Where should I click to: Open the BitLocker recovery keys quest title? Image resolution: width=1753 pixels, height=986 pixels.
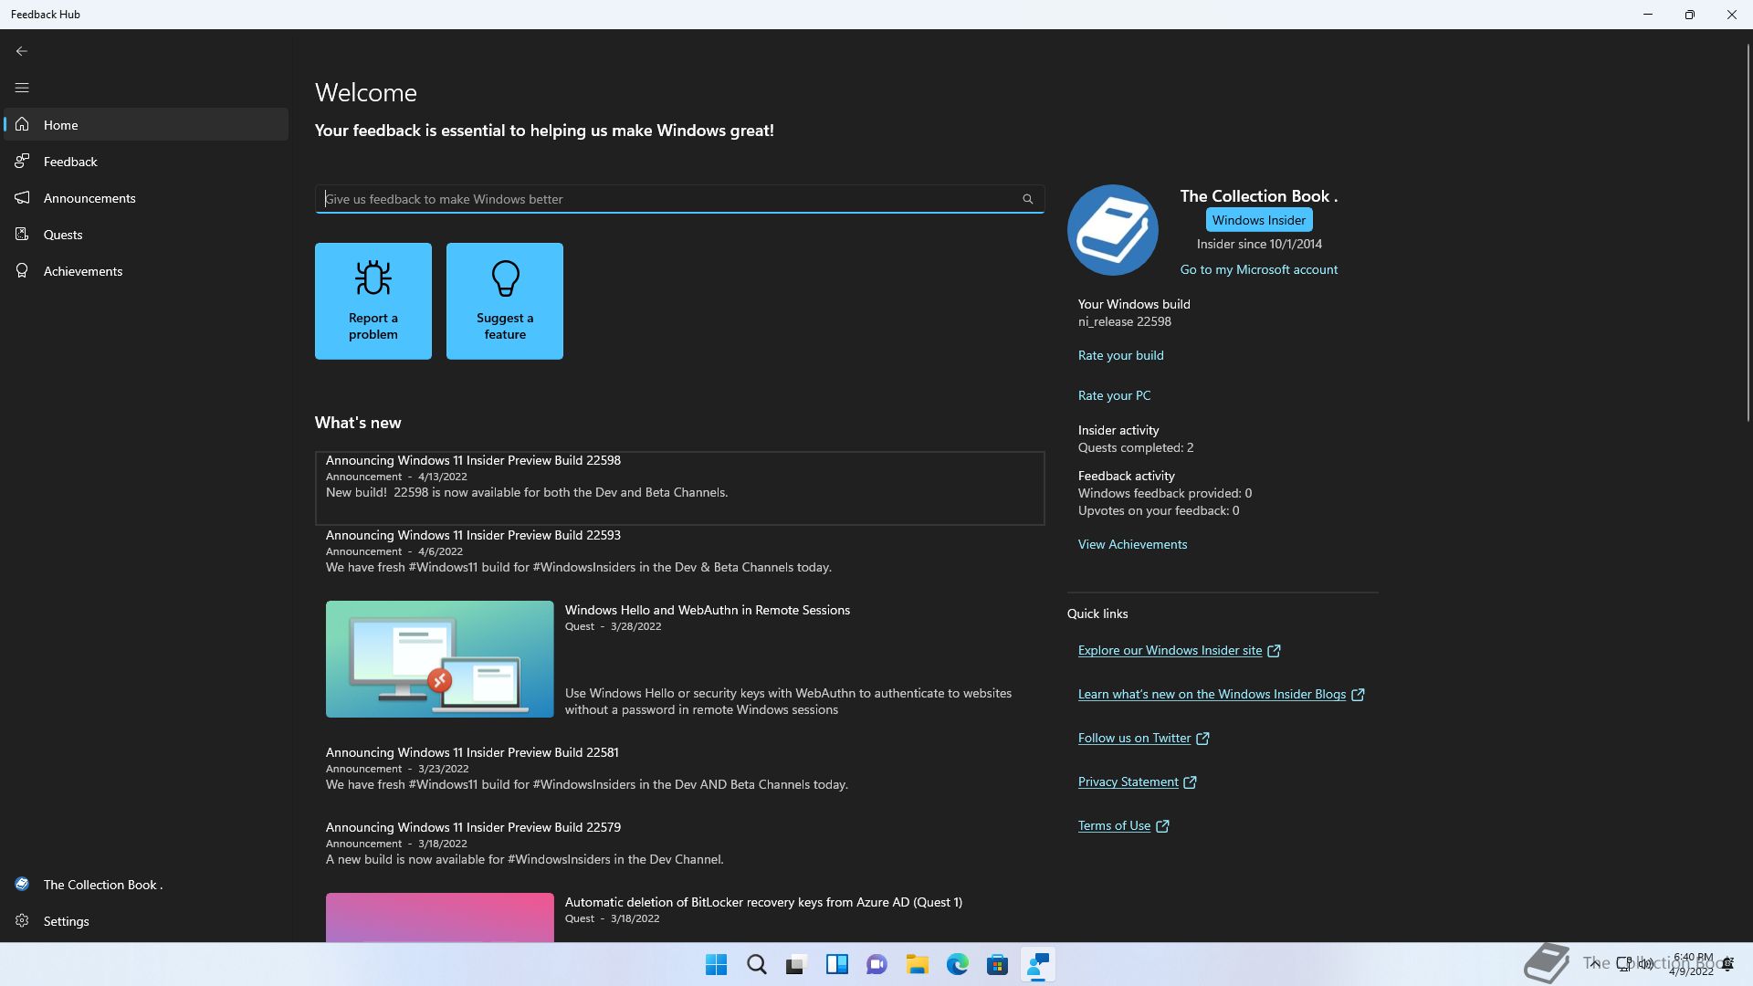tap(763, 902)
